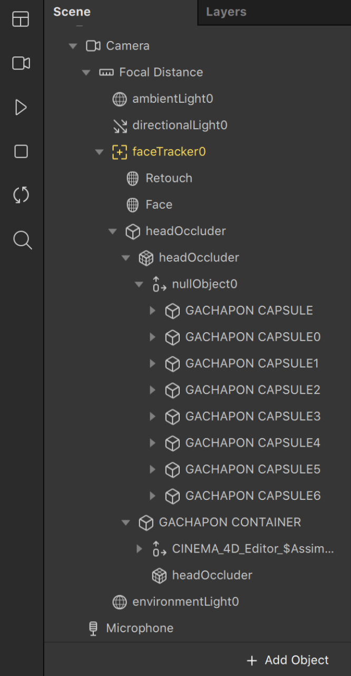The image size is (351, 676).
Task: Collapse the Camera tree node
Action: click(73, 46)
